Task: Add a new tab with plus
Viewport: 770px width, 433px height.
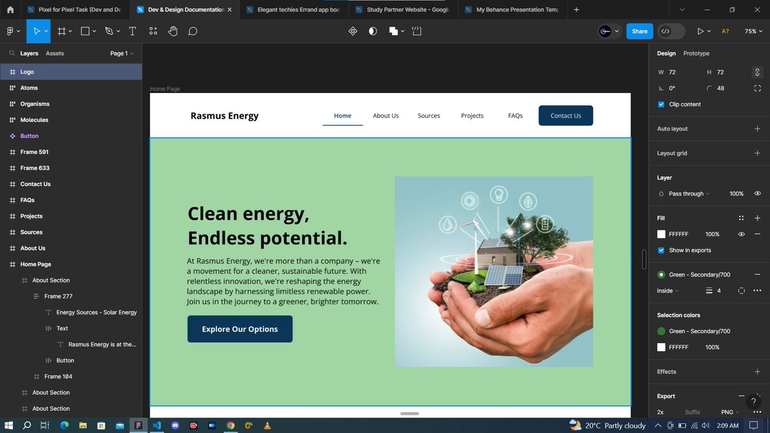Action: click(576, 10)
